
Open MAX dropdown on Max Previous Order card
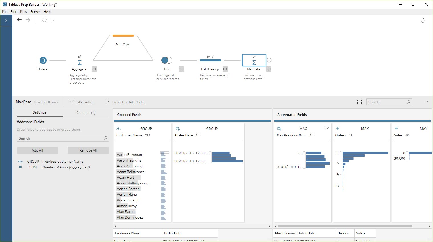point(303,129)
